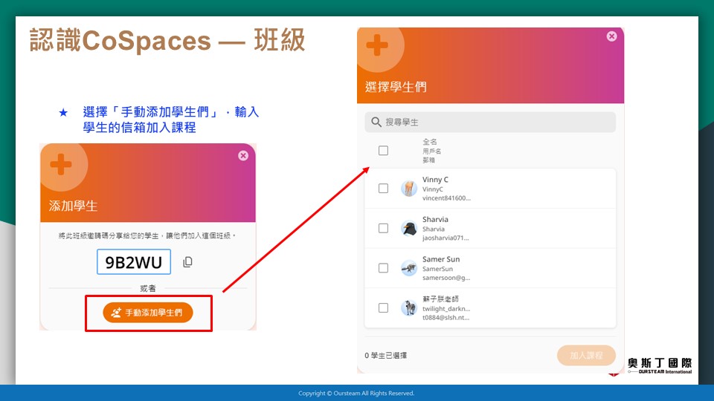The image size is (714, 401).
Task: Close the 選擇學生們 dialog
Action: tap(611, 36)
